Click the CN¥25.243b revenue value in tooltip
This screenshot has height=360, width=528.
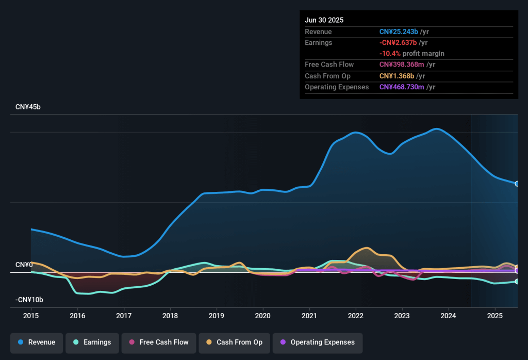point(398,32)
